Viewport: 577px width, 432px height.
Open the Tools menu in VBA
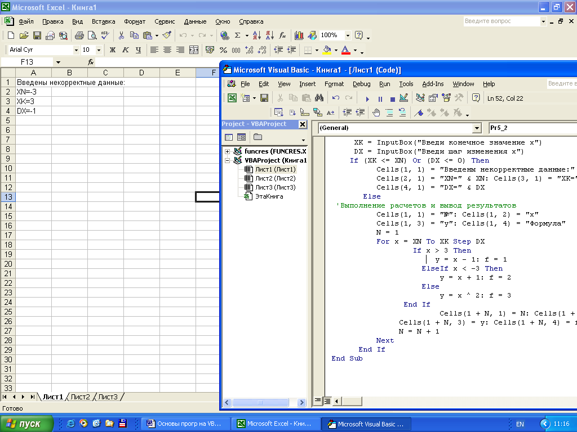point(406,84)
